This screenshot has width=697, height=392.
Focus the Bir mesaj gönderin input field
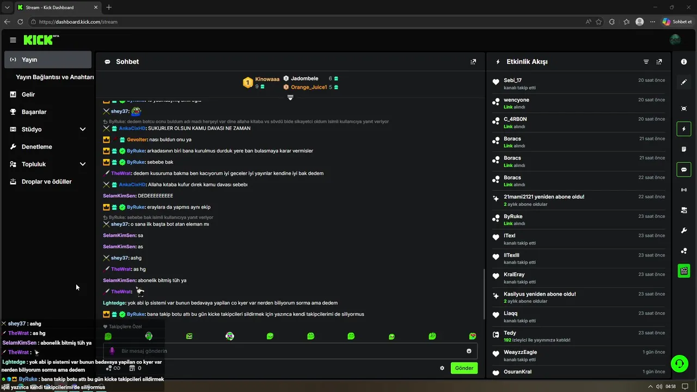point(290,351)
